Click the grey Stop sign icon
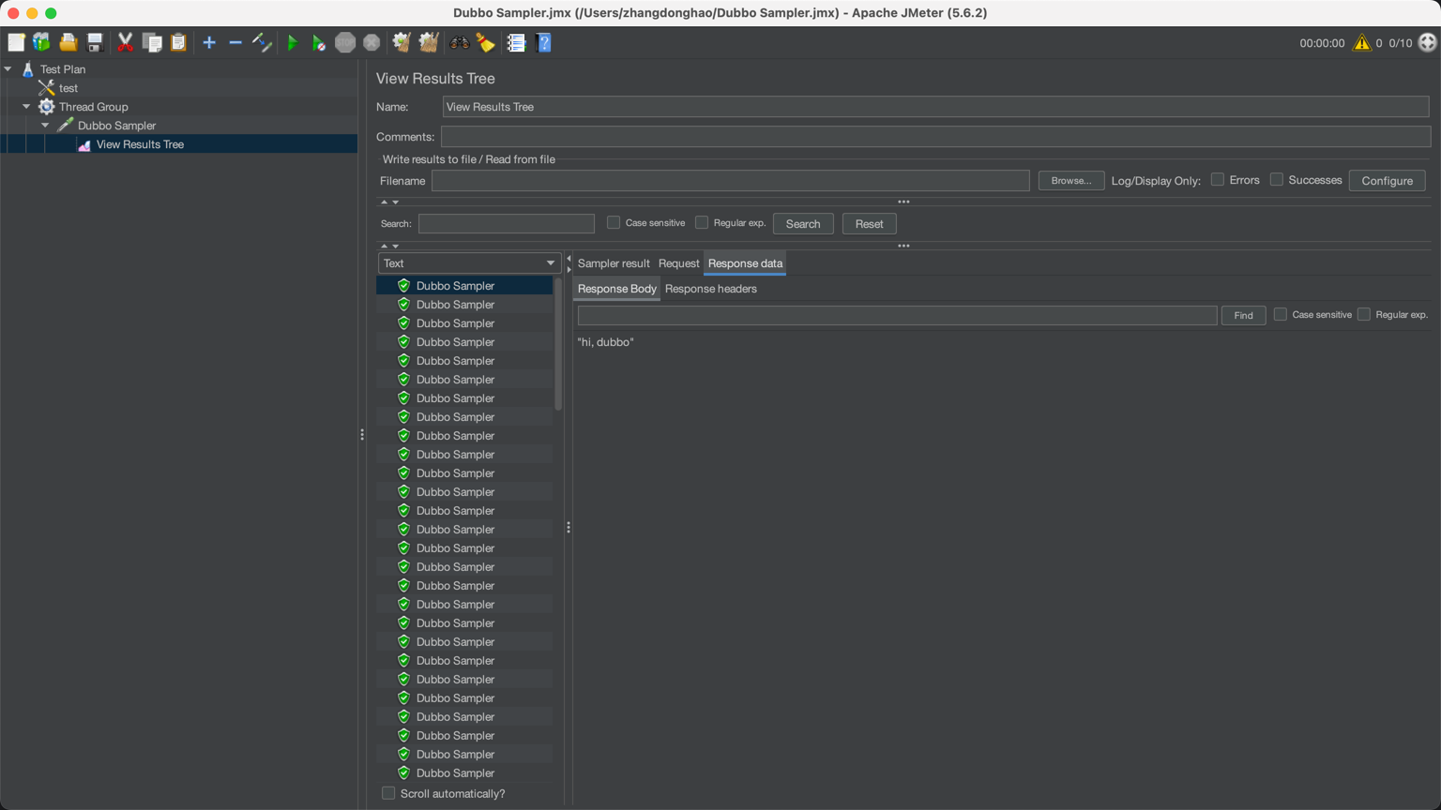 345,42
